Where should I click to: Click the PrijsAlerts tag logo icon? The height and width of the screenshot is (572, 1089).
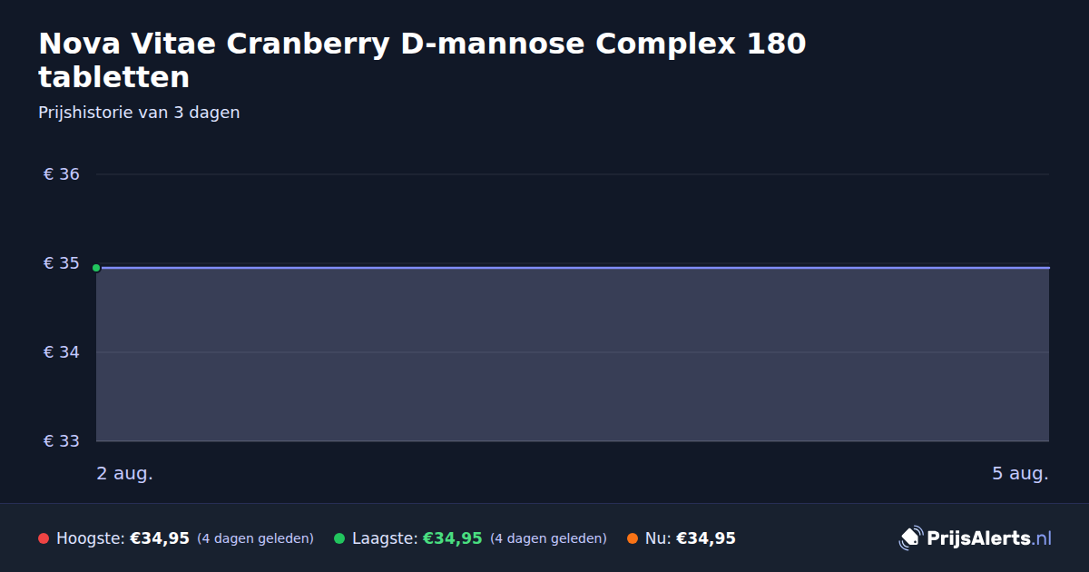click(x=910, y=538)
